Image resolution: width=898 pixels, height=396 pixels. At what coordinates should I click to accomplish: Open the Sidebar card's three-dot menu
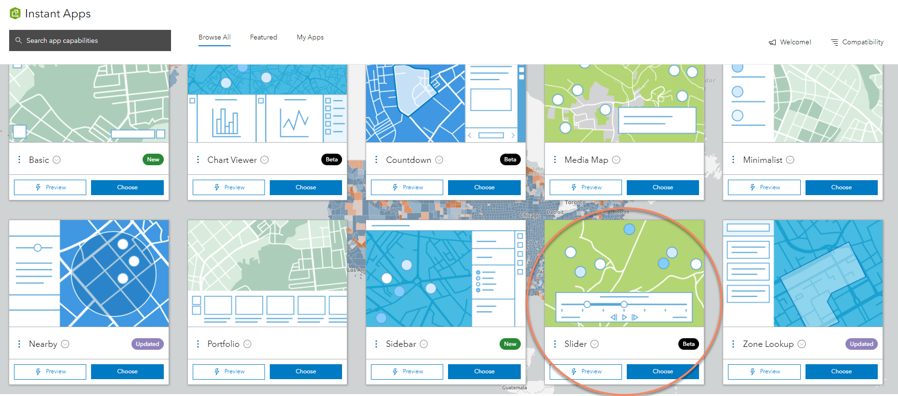(x=376, y=344)
